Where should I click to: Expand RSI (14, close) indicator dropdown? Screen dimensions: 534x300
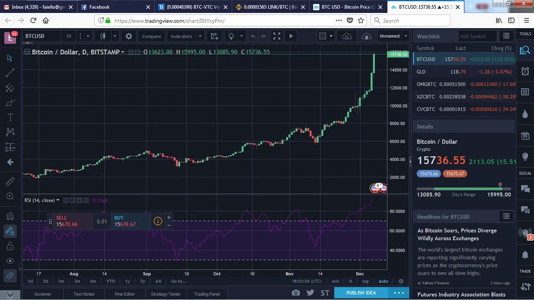[58, 200]
